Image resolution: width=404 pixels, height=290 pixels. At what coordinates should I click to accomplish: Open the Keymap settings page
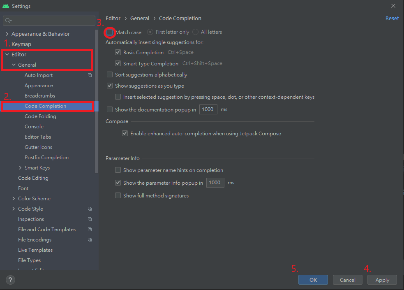[21, 44]
